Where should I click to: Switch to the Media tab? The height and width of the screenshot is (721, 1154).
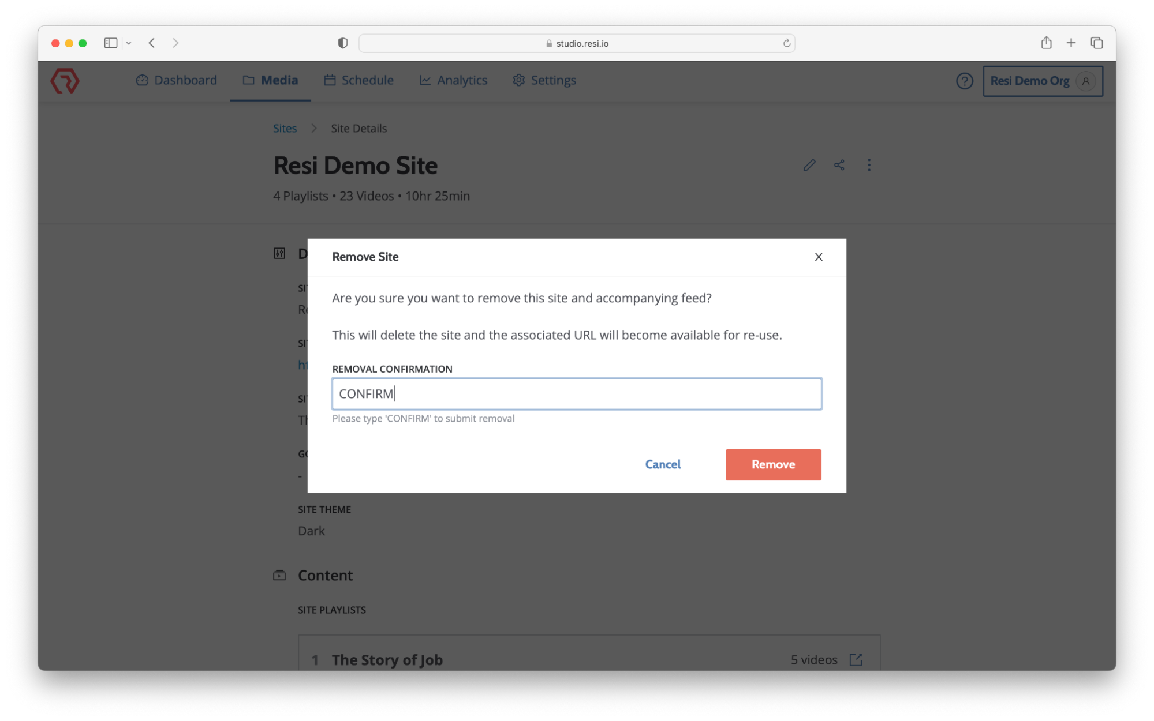(x=270, y=80)
